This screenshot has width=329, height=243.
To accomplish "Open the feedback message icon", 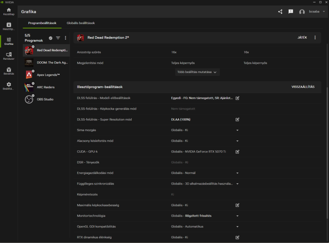I will coord(291,12).
